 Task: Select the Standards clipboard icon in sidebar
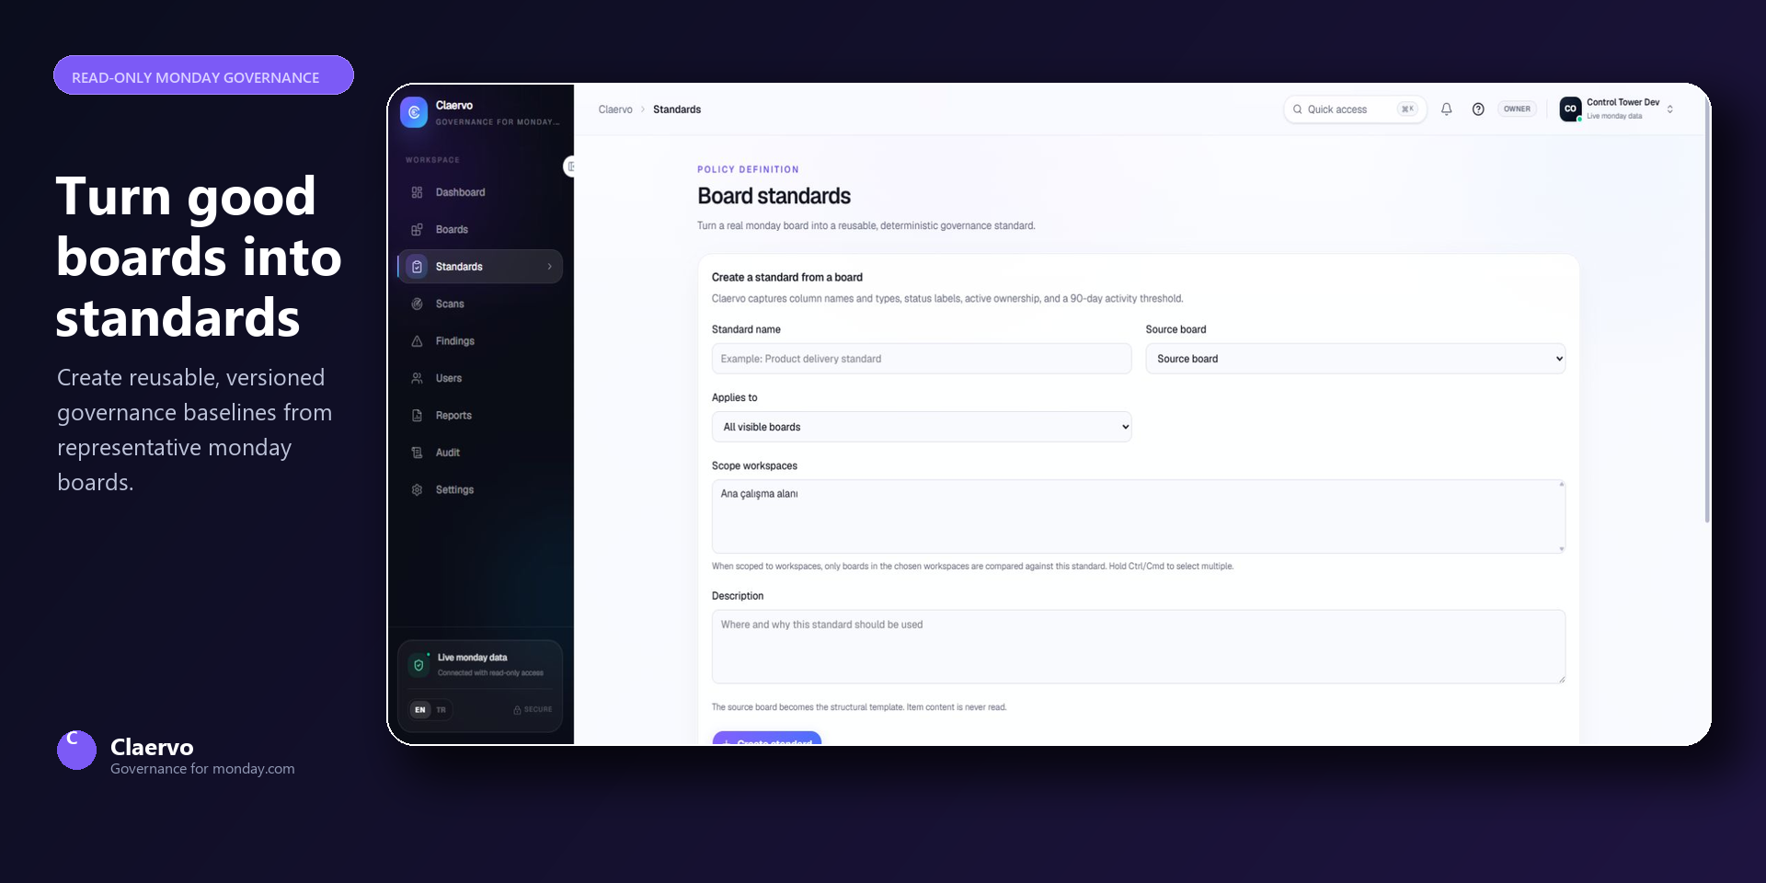point(417,267)
